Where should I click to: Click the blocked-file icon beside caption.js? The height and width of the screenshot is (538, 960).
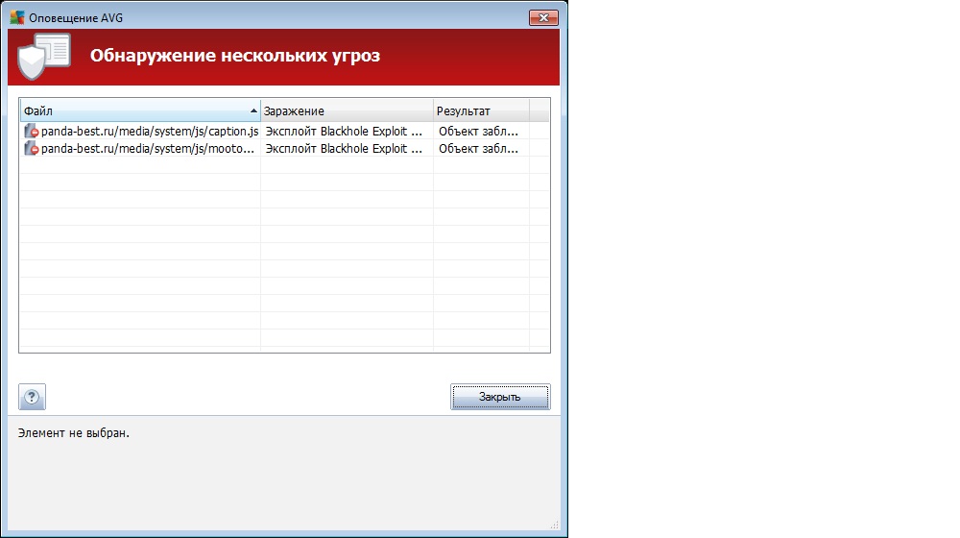tap(32, 131)
